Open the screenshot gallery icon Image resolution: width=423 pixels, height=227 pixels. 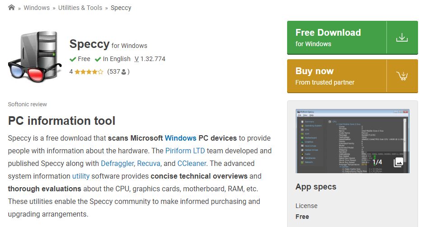[x=398, y=162]
